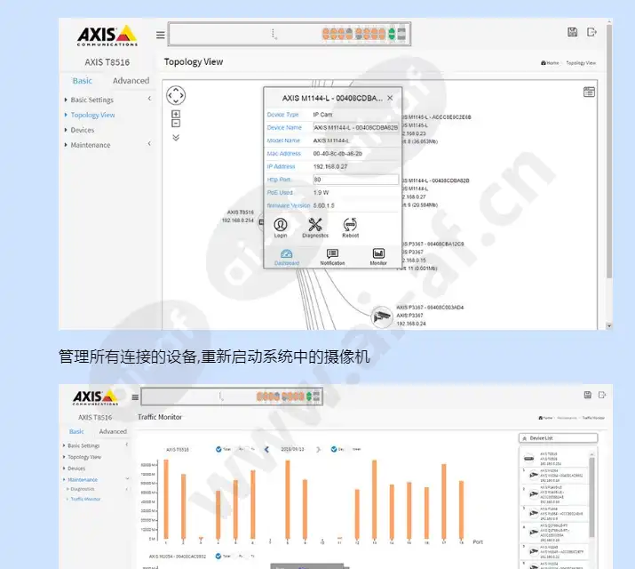Click chevron beside Basic Settings in lower sidebar
This screenshot has height=569, width=635.
(x=127, y=445)
